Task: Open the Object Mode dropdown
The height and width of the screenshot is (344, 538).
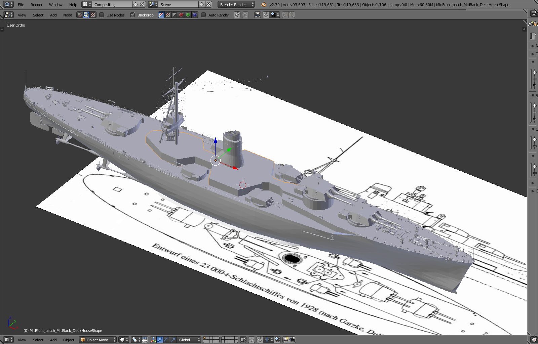Action: tap(98, 340)
